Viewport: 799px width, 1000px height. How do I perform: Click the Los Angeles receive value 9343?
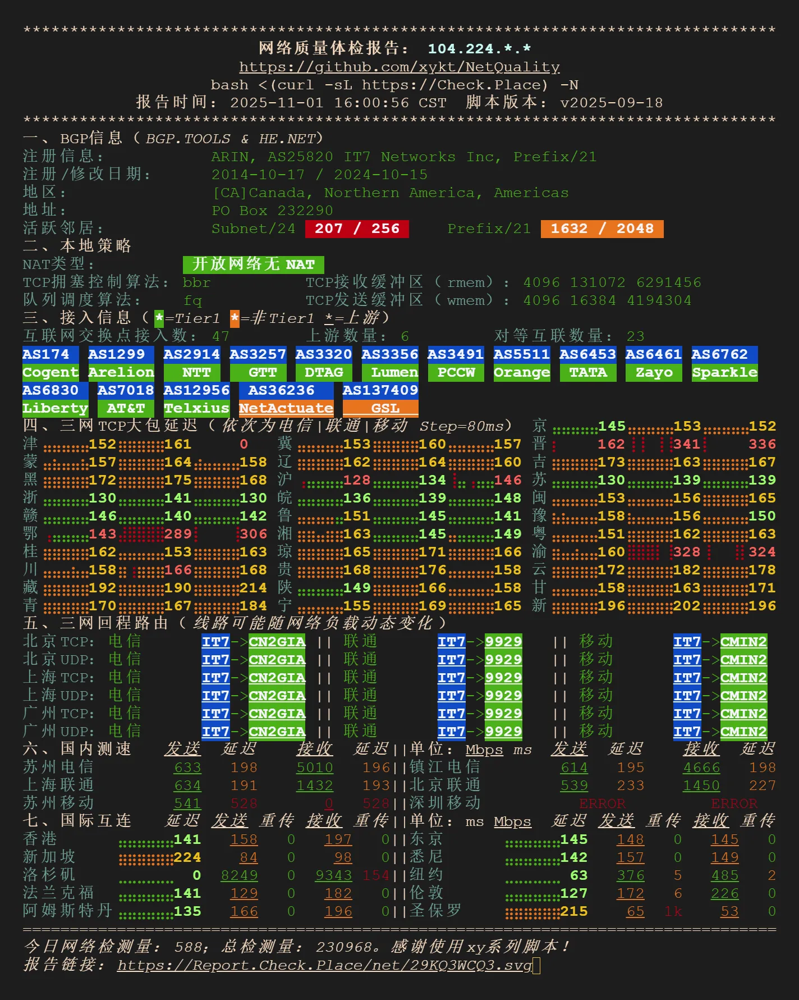(x=333, y=875)
